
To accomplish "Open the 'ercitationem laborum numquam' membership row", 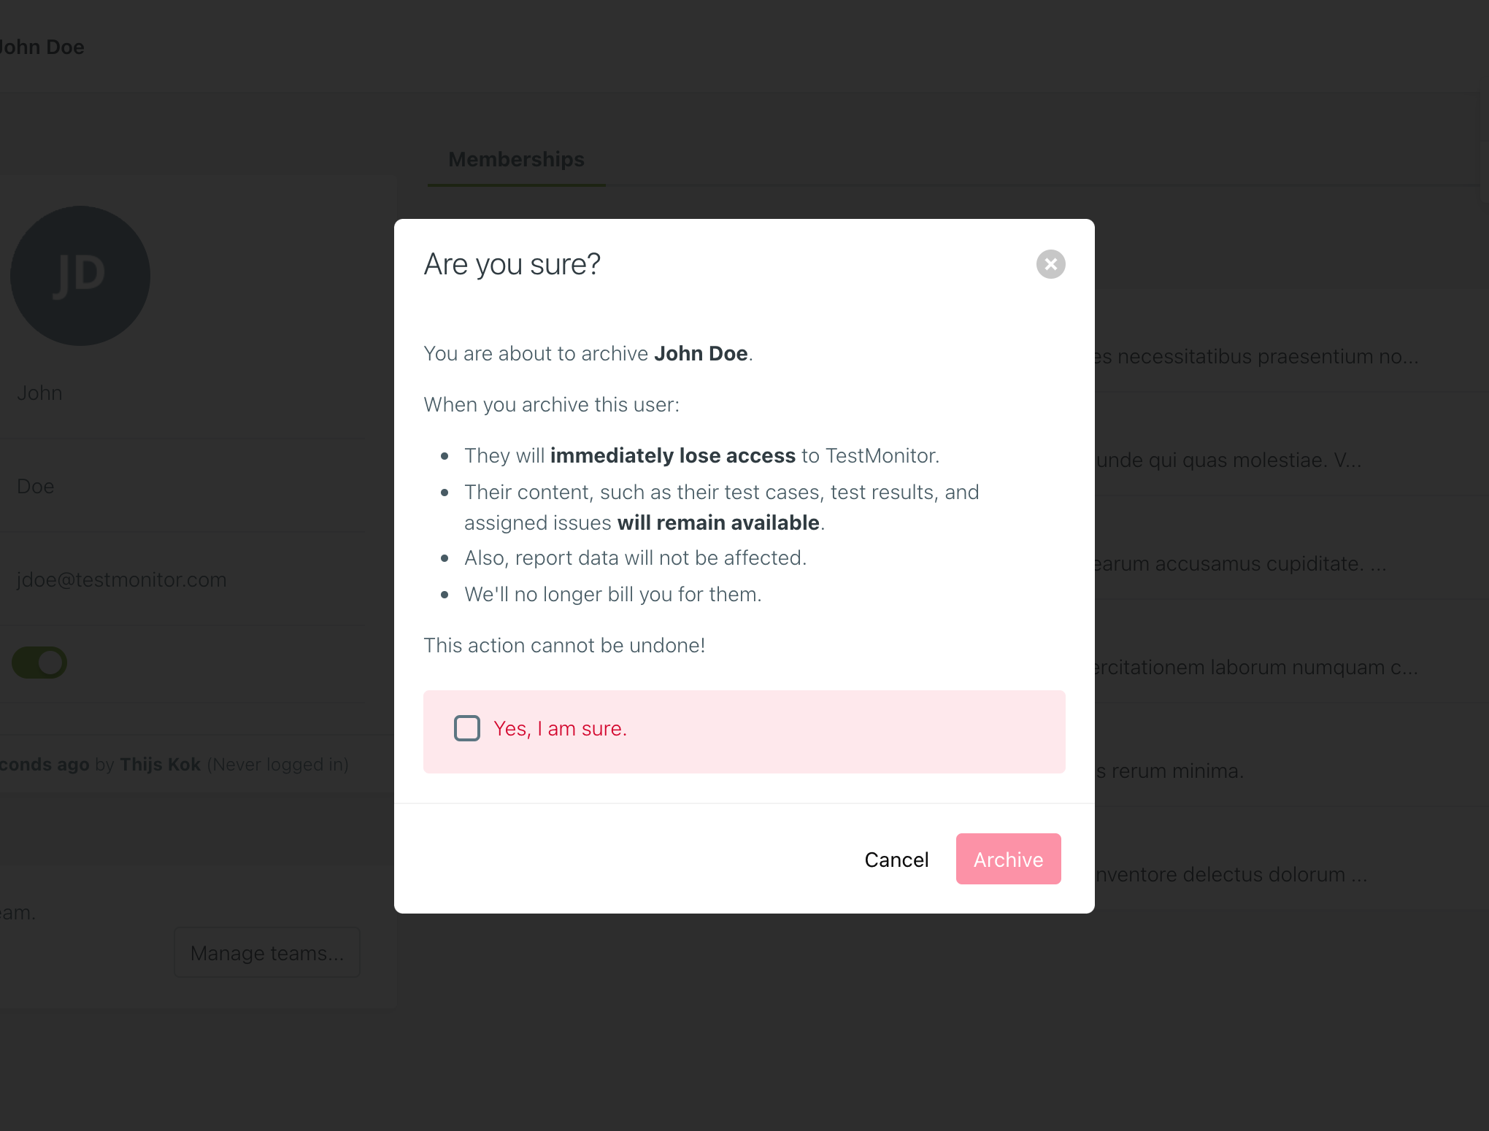I will [x=1255, y=668].
